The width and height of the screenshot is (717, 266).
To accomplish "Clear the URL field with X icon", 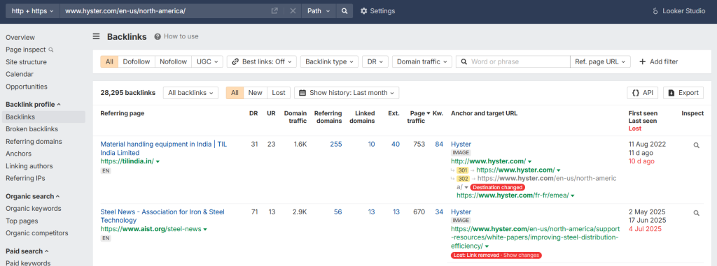I will coord(293,11).
